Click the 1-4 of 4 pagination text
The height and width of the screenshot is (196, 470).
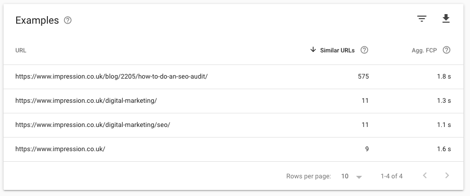tap(391, 176)
